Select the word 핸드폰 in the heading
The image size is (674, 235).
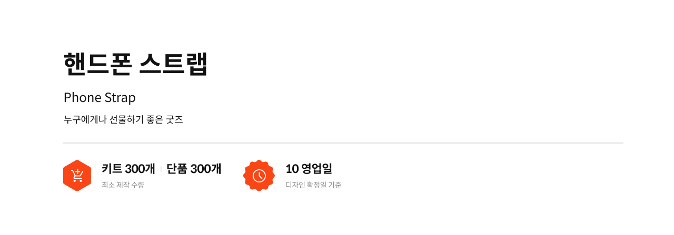[97, 64]
